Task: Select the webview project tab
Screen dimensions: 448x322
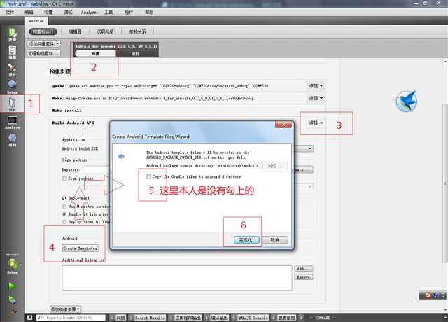Action: (x=36, y=21)
